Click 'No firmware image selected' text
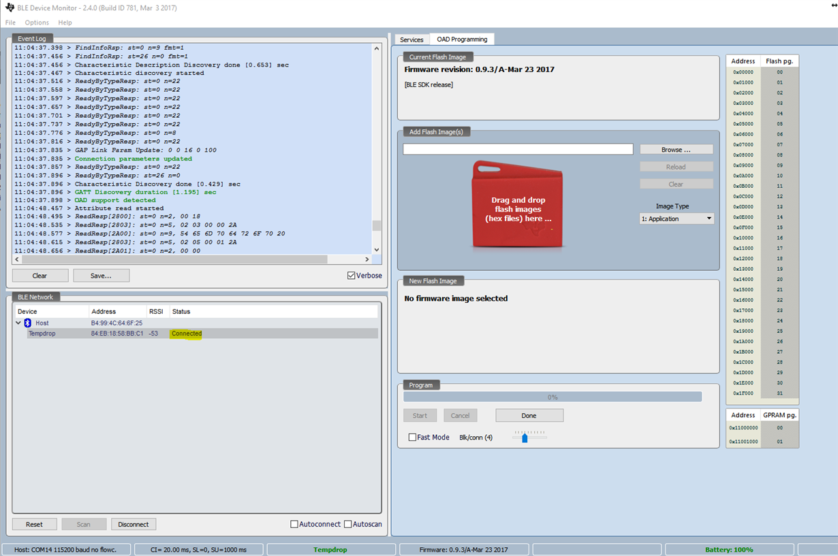The width and height of the screenshot is (838, 556). click(x=456, y=298)
